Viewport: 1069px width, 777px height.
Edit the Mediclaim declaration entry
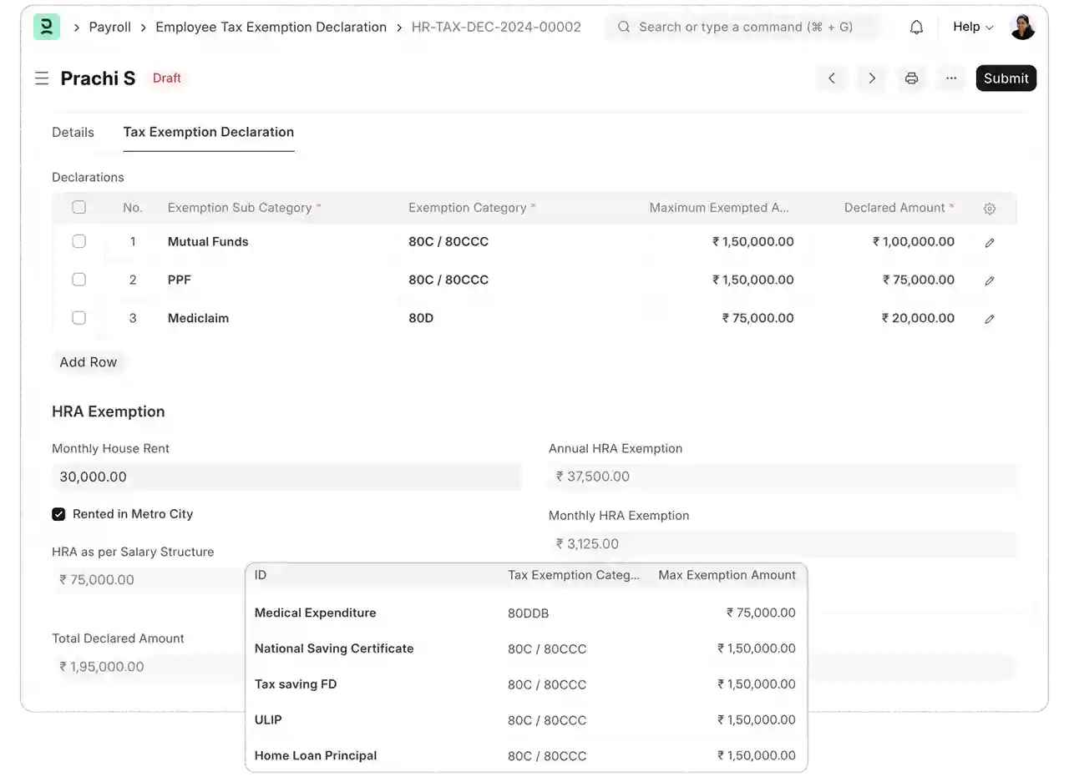click(x=990, y=318)
